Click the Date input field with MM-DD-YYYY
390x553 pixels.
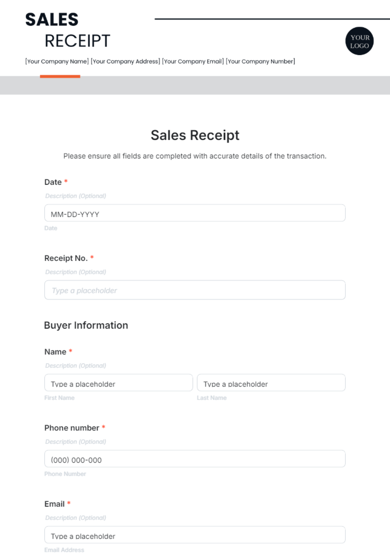click(195, 213)
